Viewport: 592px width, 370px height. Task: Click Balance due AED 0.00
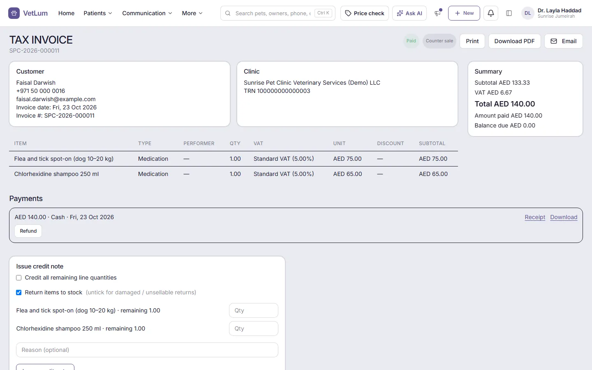click(x=505, y=125)
